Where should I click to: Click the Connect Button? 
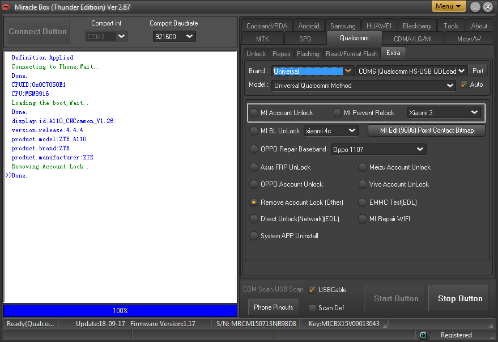pos(38,31)
